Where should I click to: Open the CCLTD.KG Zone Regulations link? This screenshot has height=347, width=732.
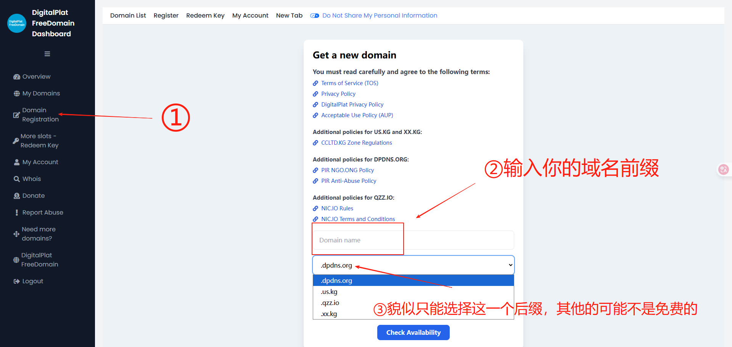pos(357,143)
